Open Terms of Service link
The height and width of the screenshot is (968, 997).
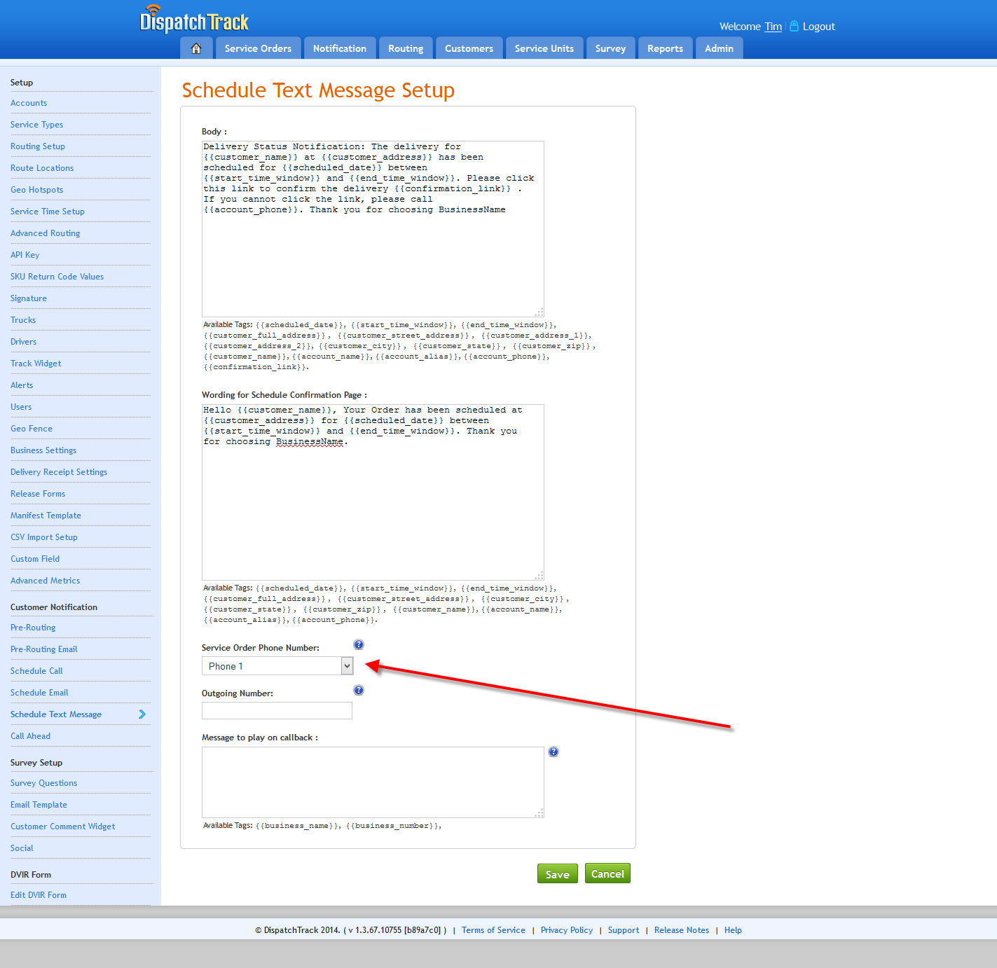(x=493, y=929)
